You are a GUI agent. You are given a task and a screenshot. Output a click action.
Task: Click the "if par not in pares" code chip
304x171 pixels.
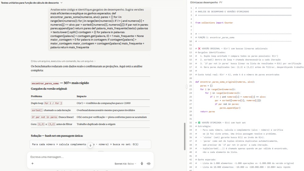[x=44, y=117]
